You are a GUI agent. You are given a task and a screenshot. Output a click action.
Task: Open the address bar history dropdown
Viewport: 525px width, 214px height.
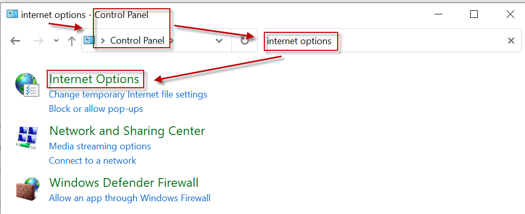click(219, 41)
